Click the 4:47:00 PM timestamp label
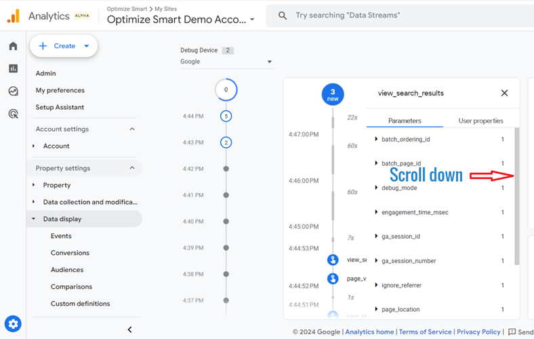The height and width of the screenshot is (339, 534). [x=304, y=134]
